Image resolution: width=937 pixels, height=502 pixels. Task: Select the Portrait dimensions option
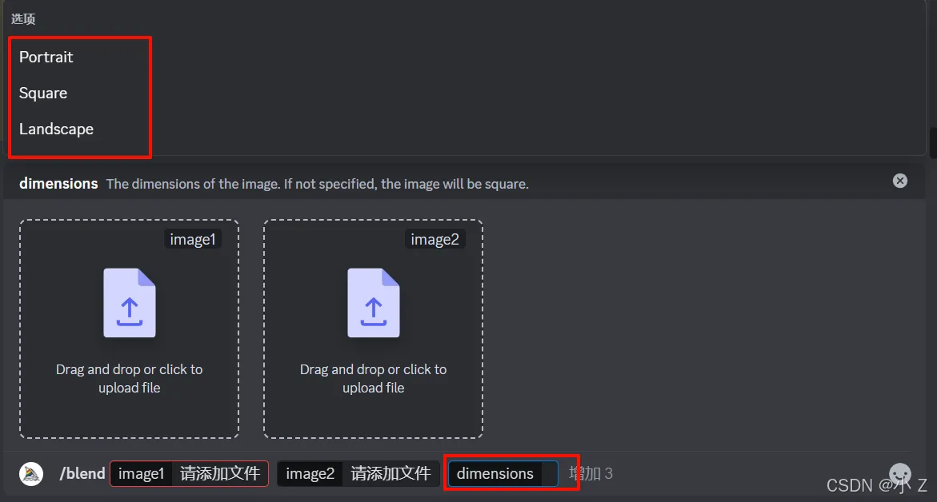coord(46,58)
